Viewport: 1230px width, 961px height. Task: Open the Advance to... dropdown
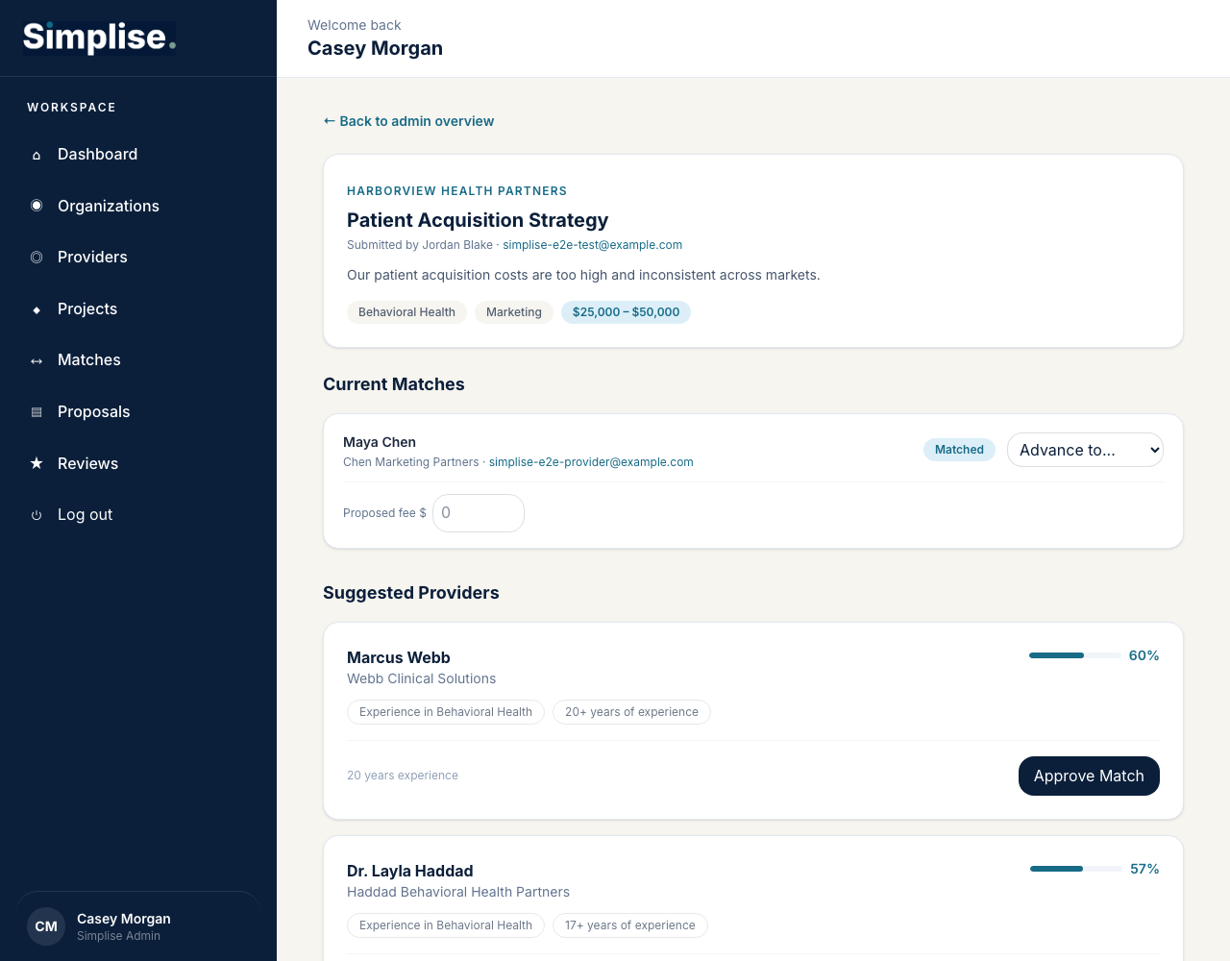(x=1085, y=450)
